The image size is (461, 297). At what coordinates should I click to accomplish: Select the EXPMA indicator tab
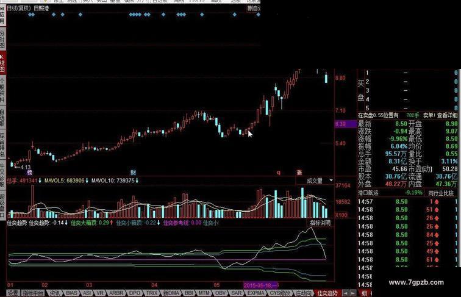[x=256, y=293]
